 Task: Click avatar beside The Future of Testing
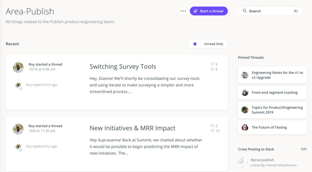(x=245, y=127)
